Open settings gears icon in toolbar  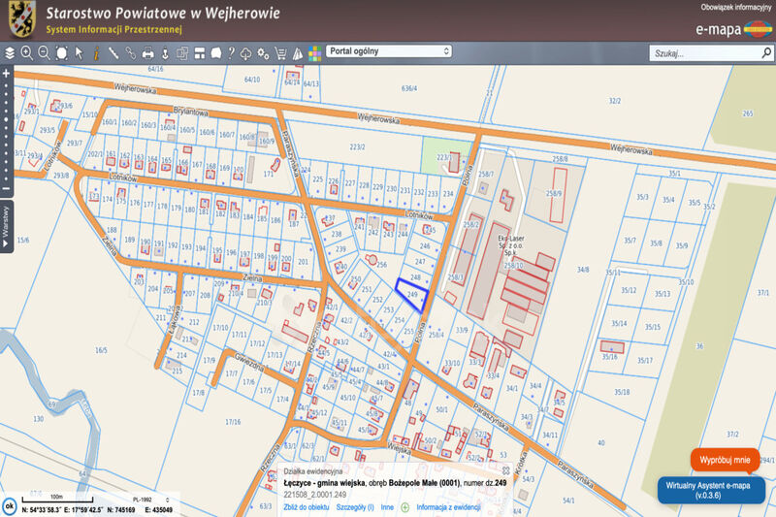point(264,52)
